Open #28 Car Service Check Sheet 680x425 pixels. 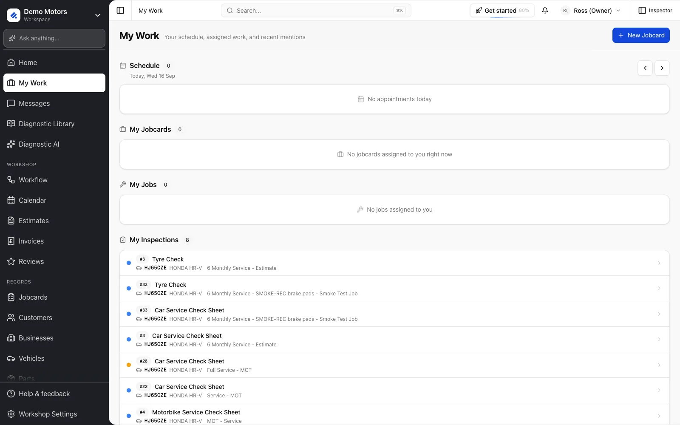pos(394,365)
